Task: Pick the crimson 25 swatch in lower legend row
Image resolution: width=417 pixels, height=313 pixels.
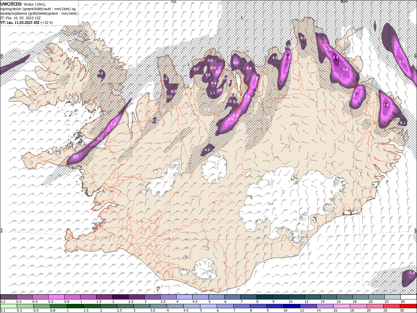Action: [392, 306]
